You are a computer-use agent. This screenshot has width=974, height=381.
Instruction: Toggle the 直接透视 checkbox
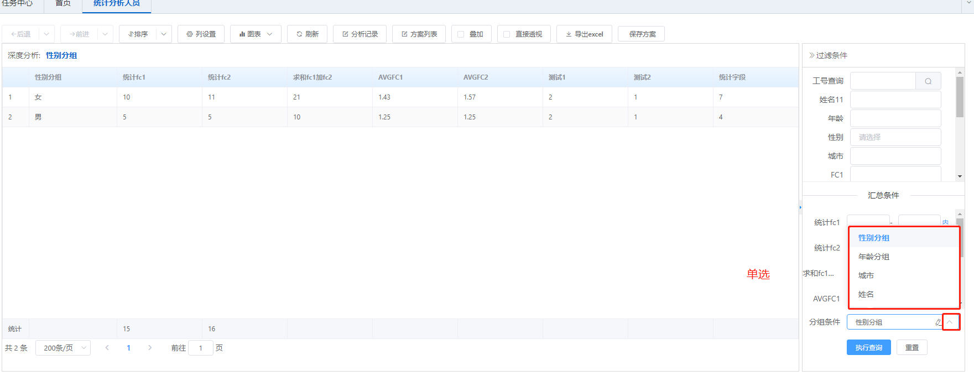(x=507, y=34)
